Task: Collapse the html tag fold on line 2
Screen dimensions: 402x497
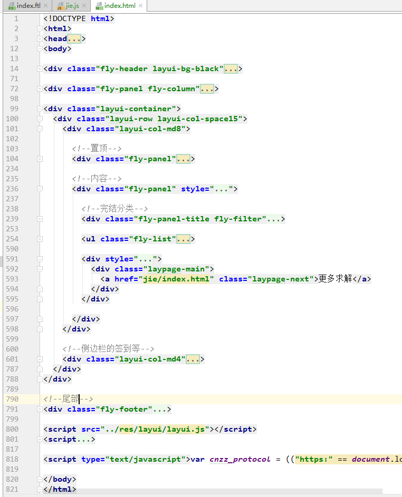Action: (x=40, y=29)
